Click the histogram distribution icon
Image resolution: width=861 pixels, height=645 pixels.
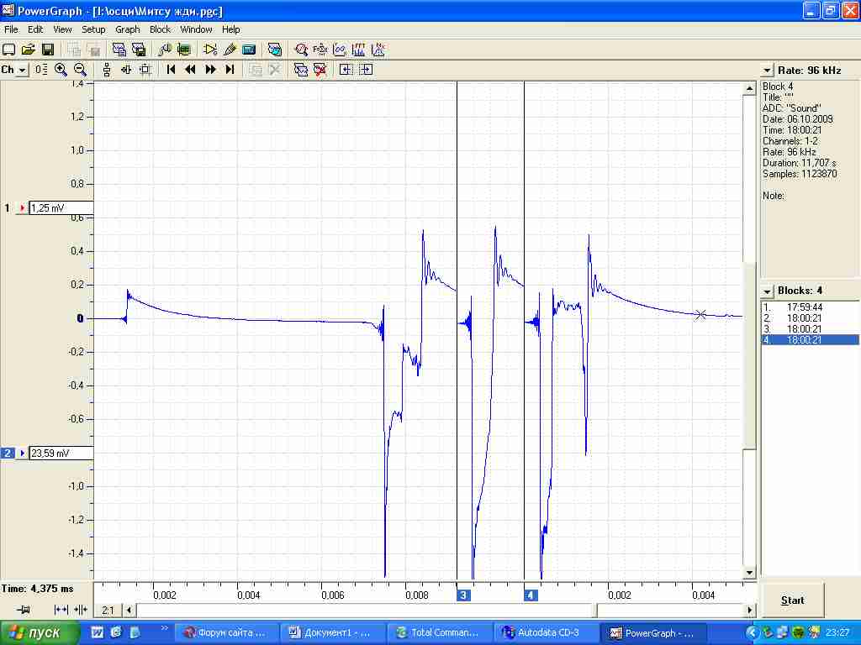(378, 50)
